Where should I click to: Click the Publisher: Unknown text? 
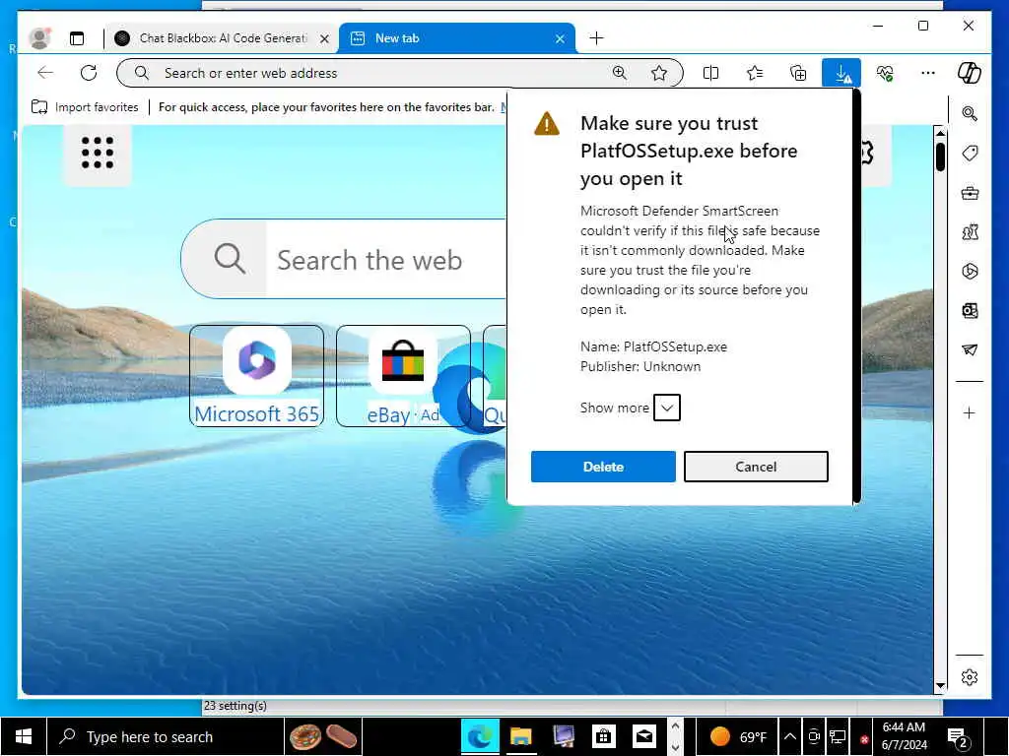point(640,366)
